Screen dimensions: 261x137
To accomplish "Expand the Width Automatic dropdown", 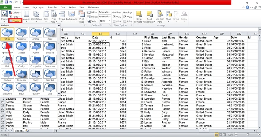I will [110, 12].
